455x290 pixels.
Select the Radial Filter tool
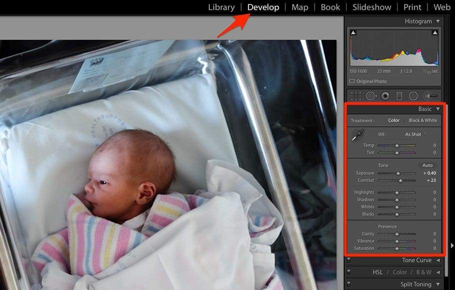tap(413, 96)
